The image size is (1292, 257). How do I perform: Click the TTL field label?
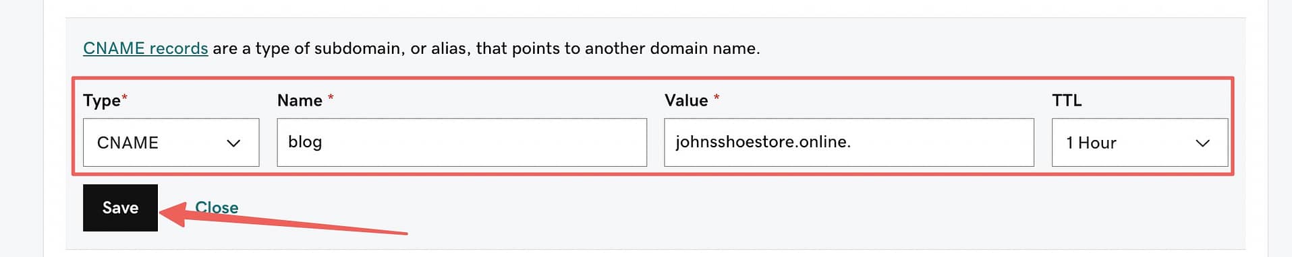[x=1067, y=100]
